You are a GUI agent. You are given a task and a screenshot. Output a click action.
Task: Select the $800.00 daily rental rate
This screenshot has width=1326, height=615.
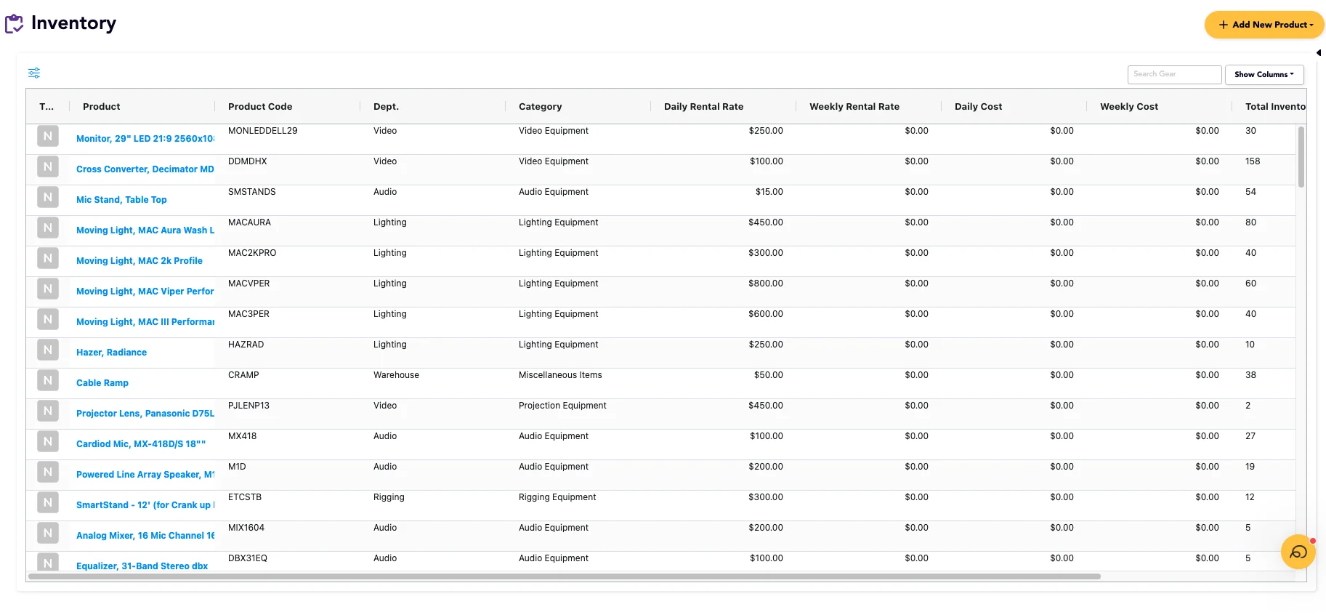point(766,284)
